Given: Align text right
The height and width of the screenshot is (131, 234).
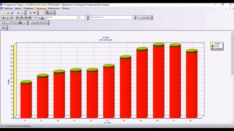Looking at the screenshot, I should (x=26, y=18).
